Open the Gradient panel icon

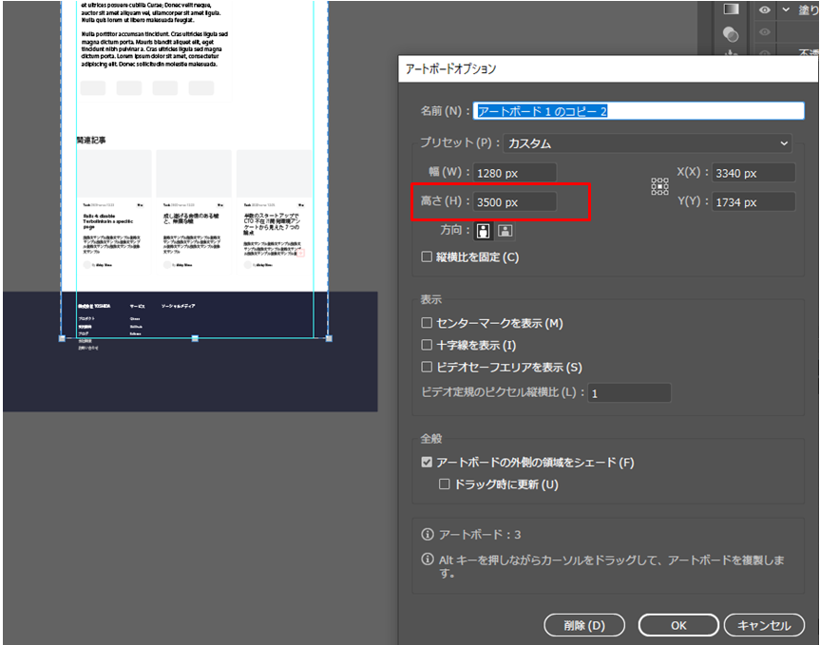tap(731, 9)
